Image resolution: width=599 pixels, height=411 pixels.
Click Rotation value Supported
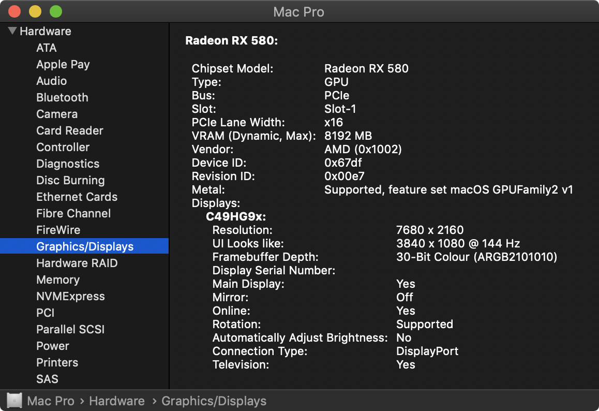click(x=424, y=324)
